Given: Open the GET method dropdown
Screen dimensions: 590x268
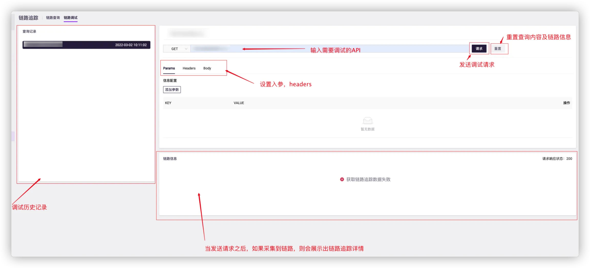Looking at the screenshot, I should click(x=177, y=49).
